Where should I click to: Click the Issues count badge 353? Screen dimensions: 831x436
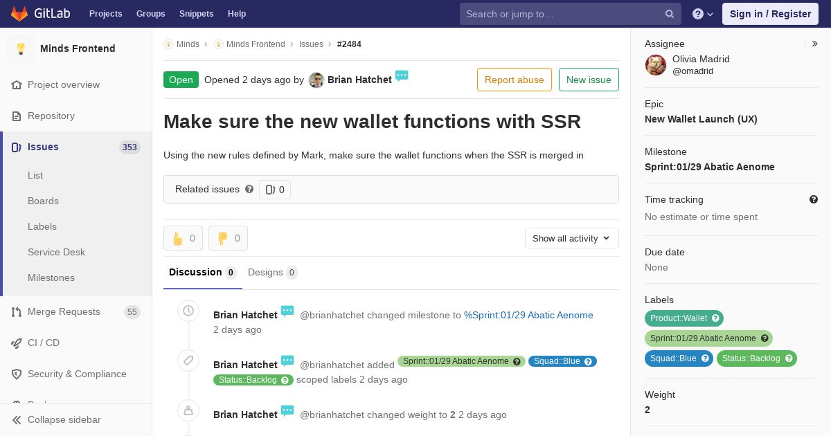click(x=129, y=147)
